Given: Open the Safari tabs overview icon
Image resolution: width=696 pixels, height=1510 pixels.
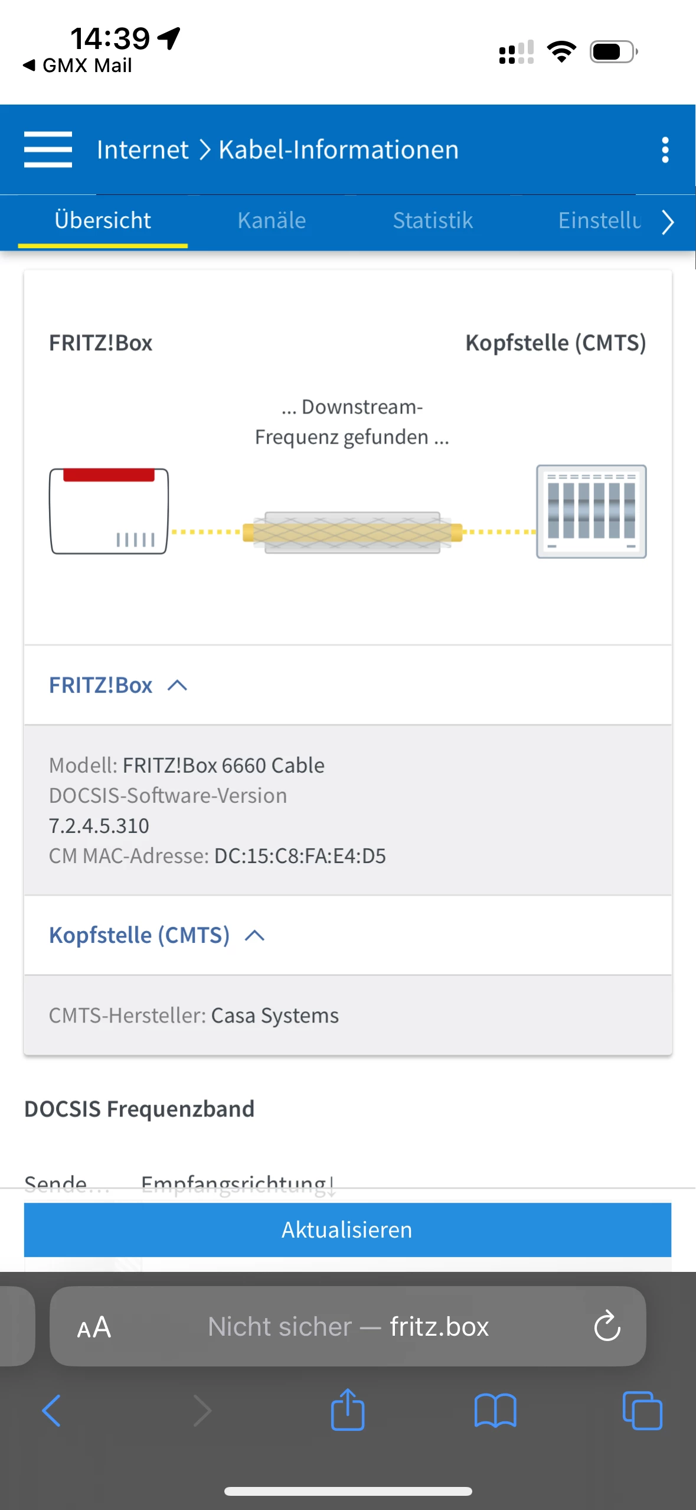Looking at the screenshot, I should pos(642,1410).
